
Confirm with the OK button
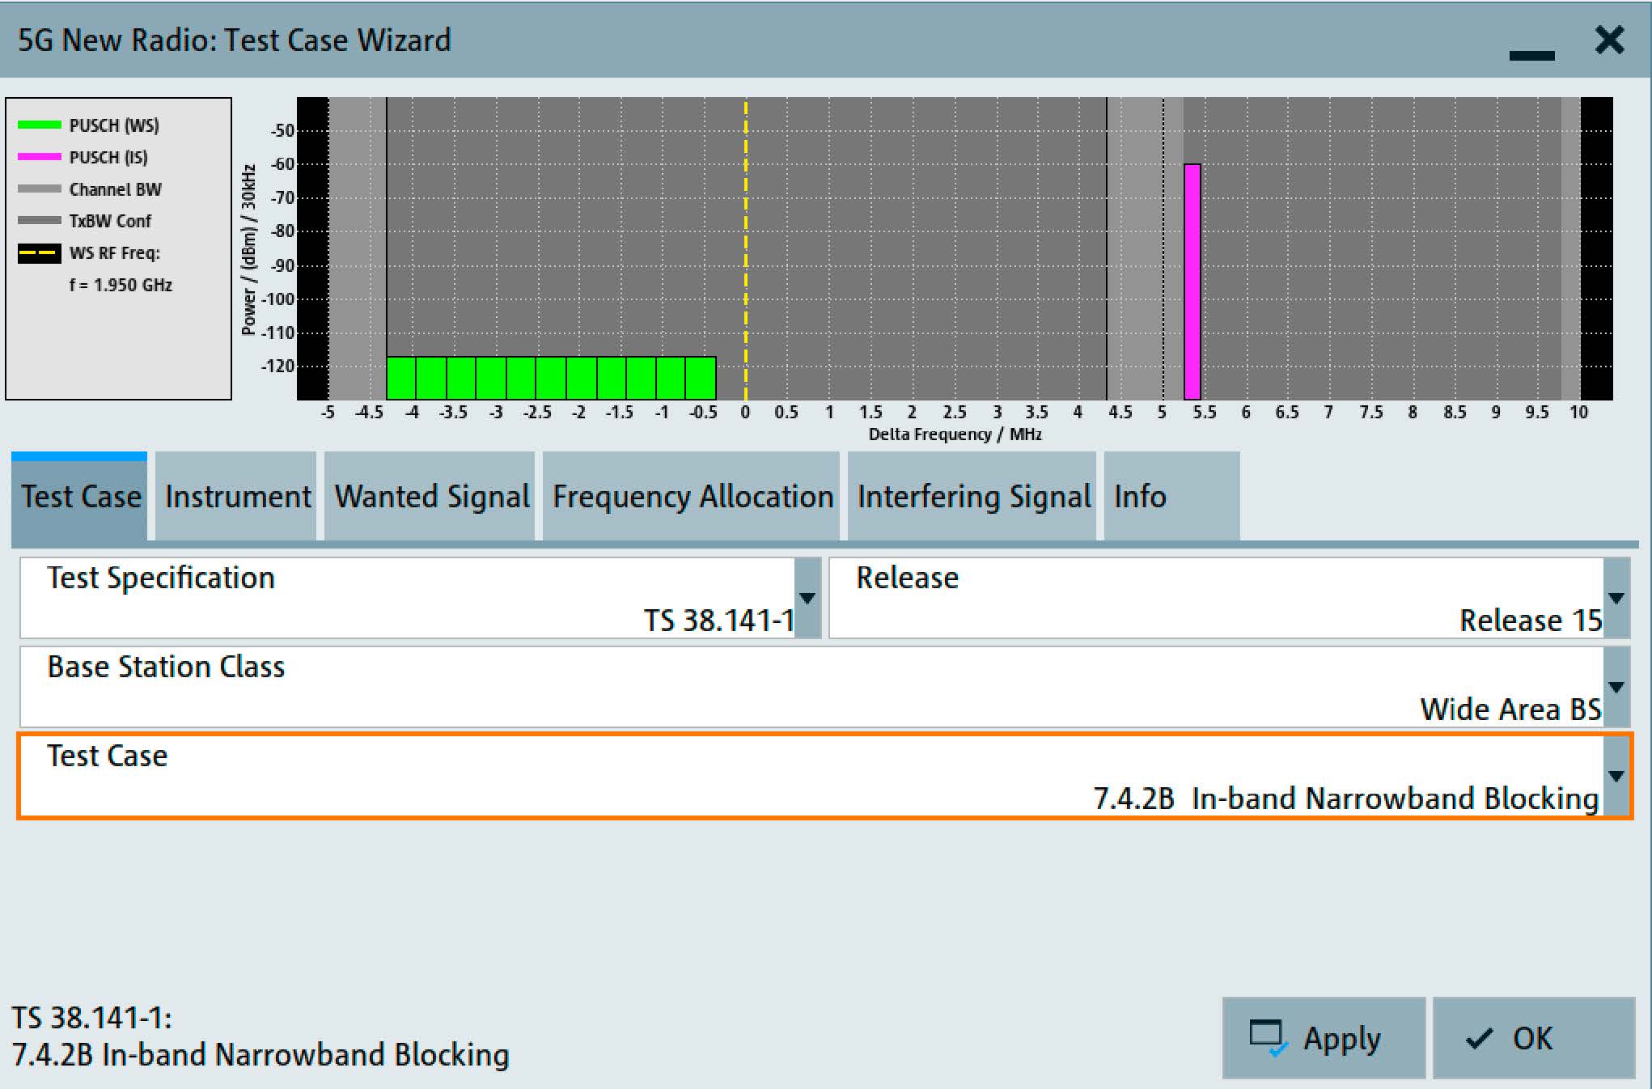tap(1532, 1038)
